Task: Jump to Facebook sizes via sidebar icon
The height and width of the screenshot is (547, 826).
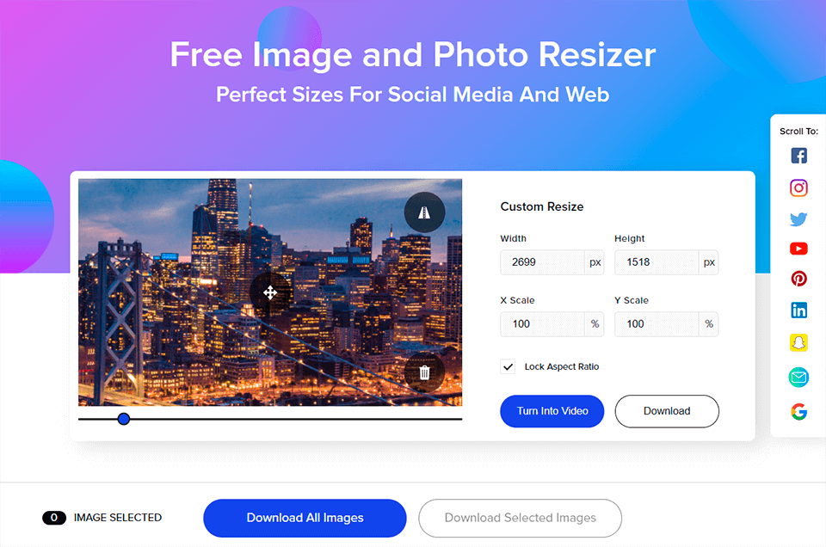Action: point(798,156)
